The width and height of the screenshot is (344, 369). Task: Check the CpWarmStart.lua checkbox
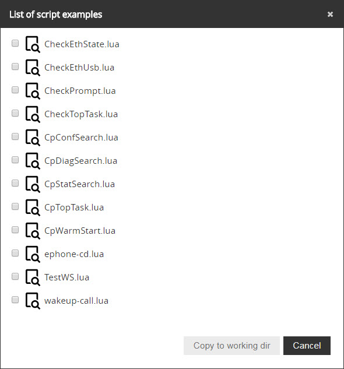point(15,230)
